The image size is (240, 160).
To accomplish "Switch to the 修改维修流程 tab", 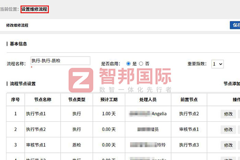I will 17,25.
